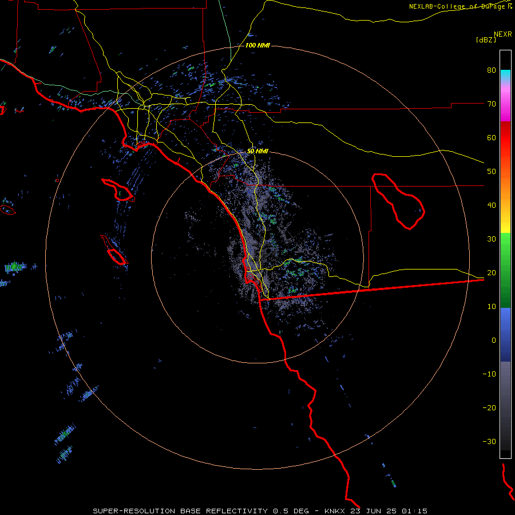Select the -30 value on dBZ scale
The width and height of the screenshot is (515, 515).
(489, 441)
